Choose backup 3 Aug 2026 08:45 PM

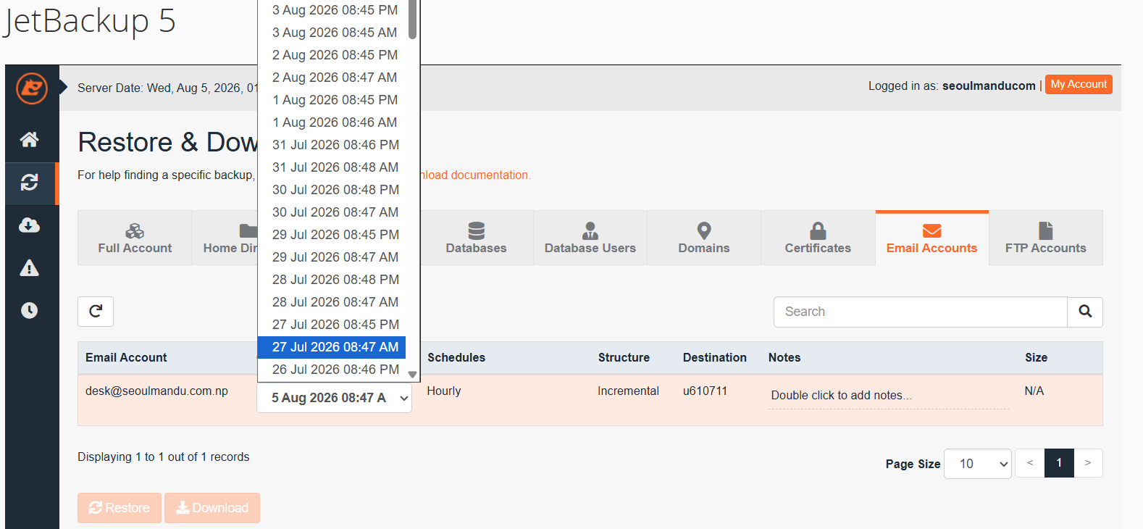click(x=332, y=10)
